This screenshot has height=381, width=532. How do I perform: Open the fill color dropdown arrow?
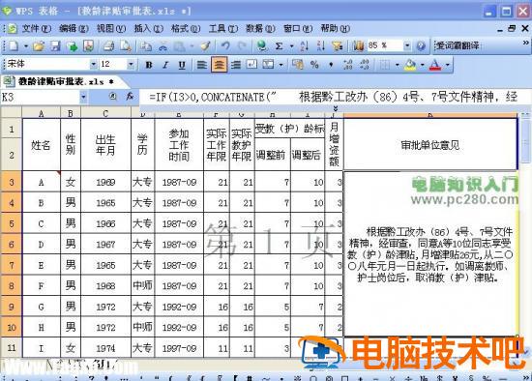coord(423,65)
